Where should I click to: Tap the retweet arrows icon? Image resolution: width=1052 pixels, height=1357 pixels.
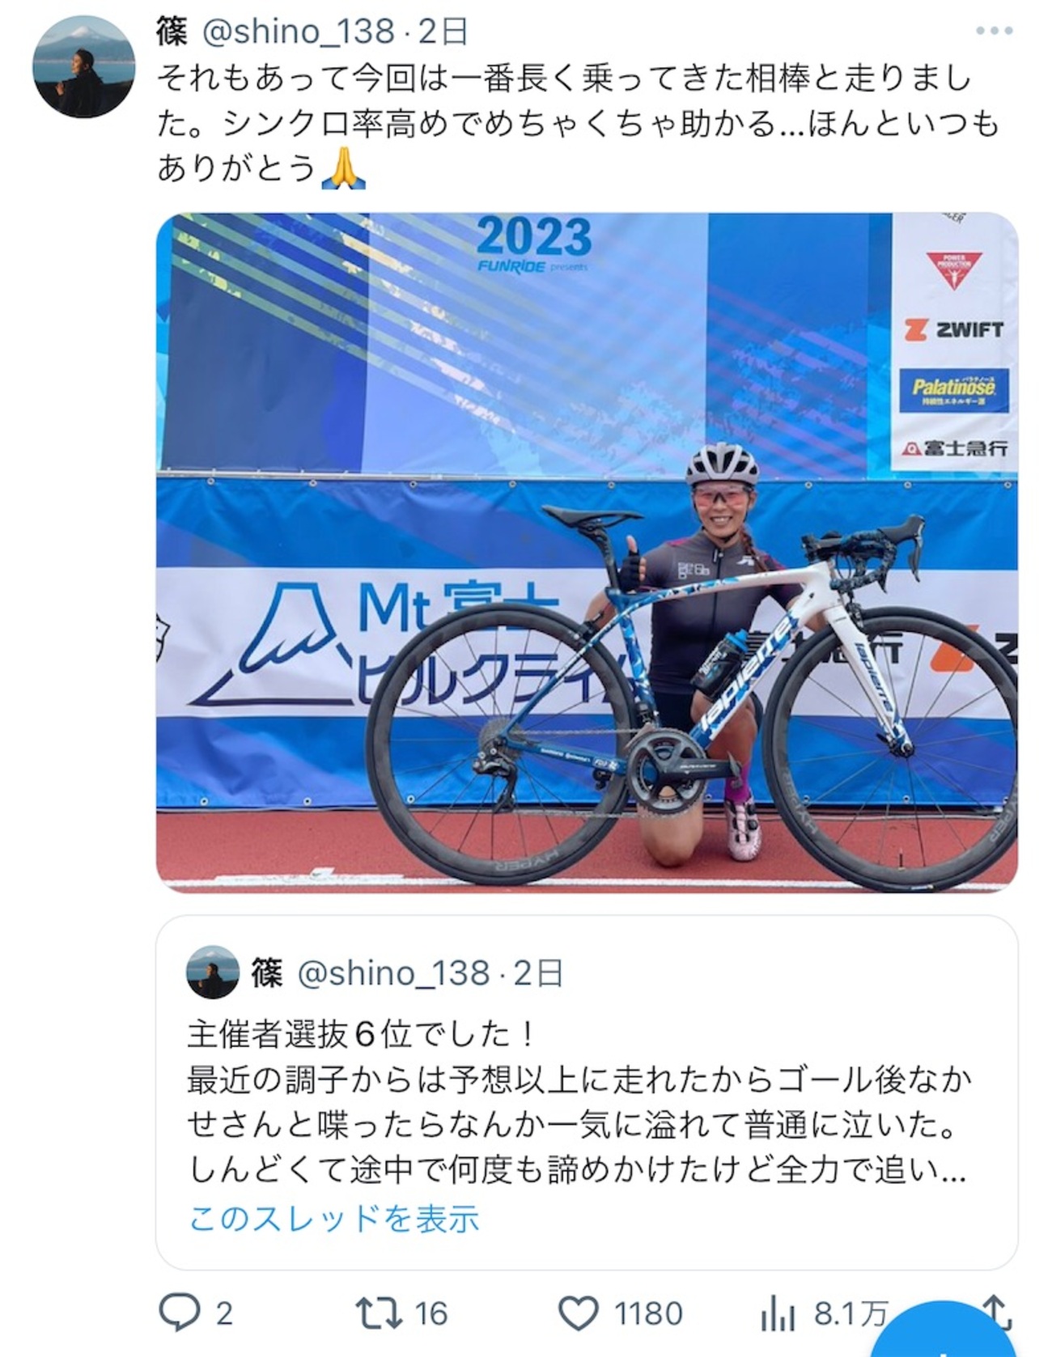pyautogui.click(x=380, y=1313)
